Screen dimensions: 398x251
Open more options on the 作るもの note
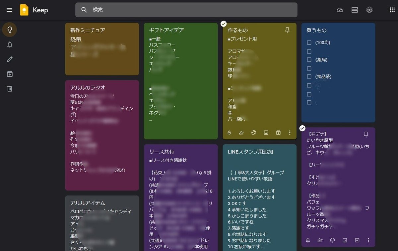point(290,133)
